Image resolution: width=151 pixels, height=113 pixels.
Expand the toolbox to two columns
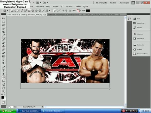[x=2, y=14]
